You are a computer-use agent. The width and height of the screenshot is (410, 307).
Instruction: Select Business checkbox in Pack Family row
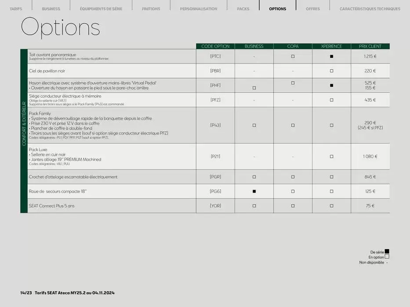click(254, 125)
